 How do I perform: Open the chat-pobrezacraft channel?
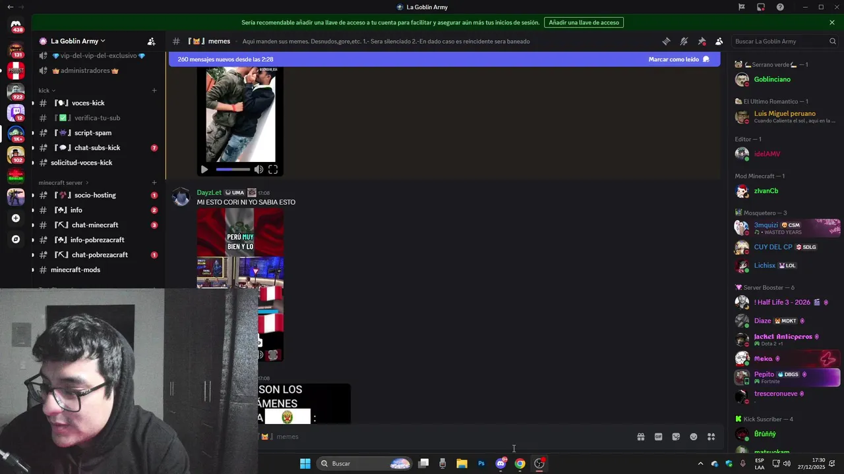(x=98, y=255)
